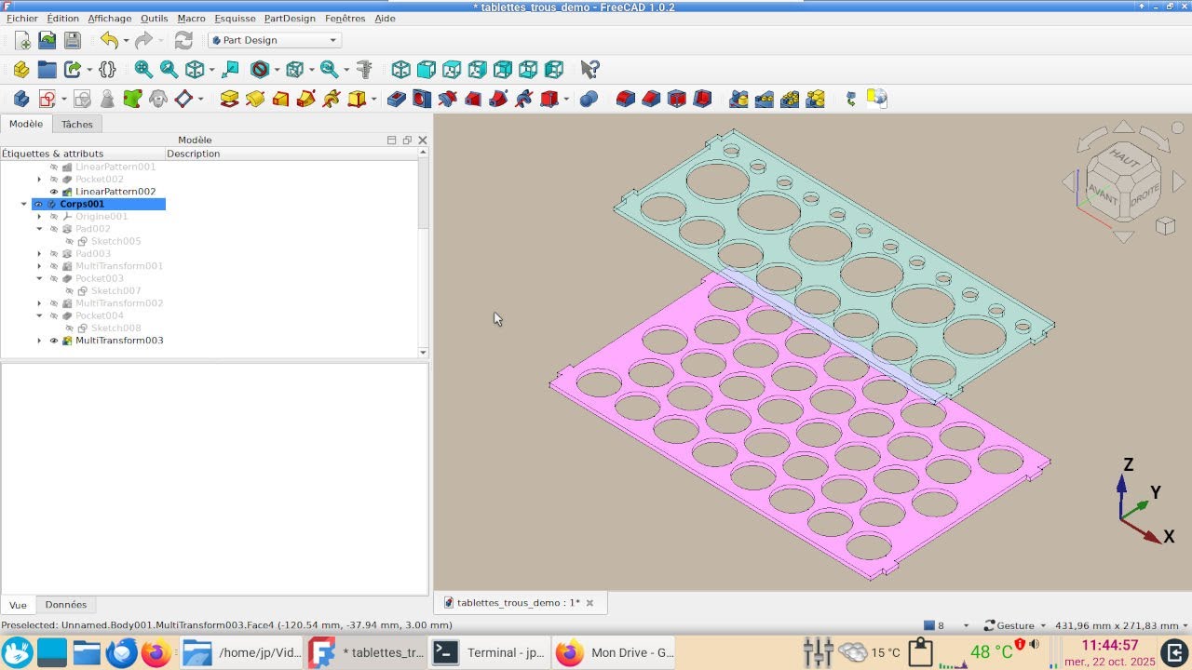Viewport: 1192px width, 670px height.
Task: Click the Boolean operation icon
Action: (x=589, y=99)
